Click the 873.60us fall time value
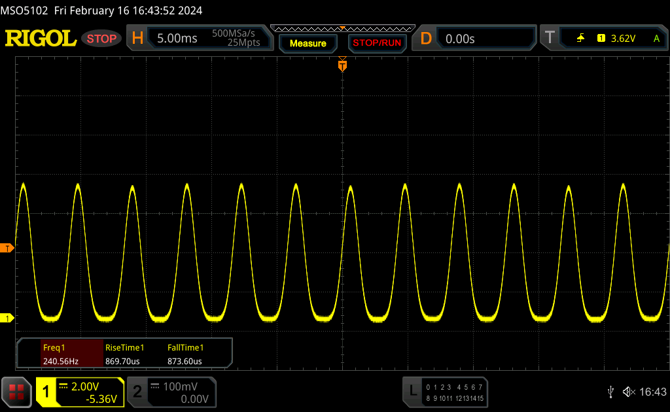Image resolution: width=670 pixels, height=412 pixels. pos(185,361)
